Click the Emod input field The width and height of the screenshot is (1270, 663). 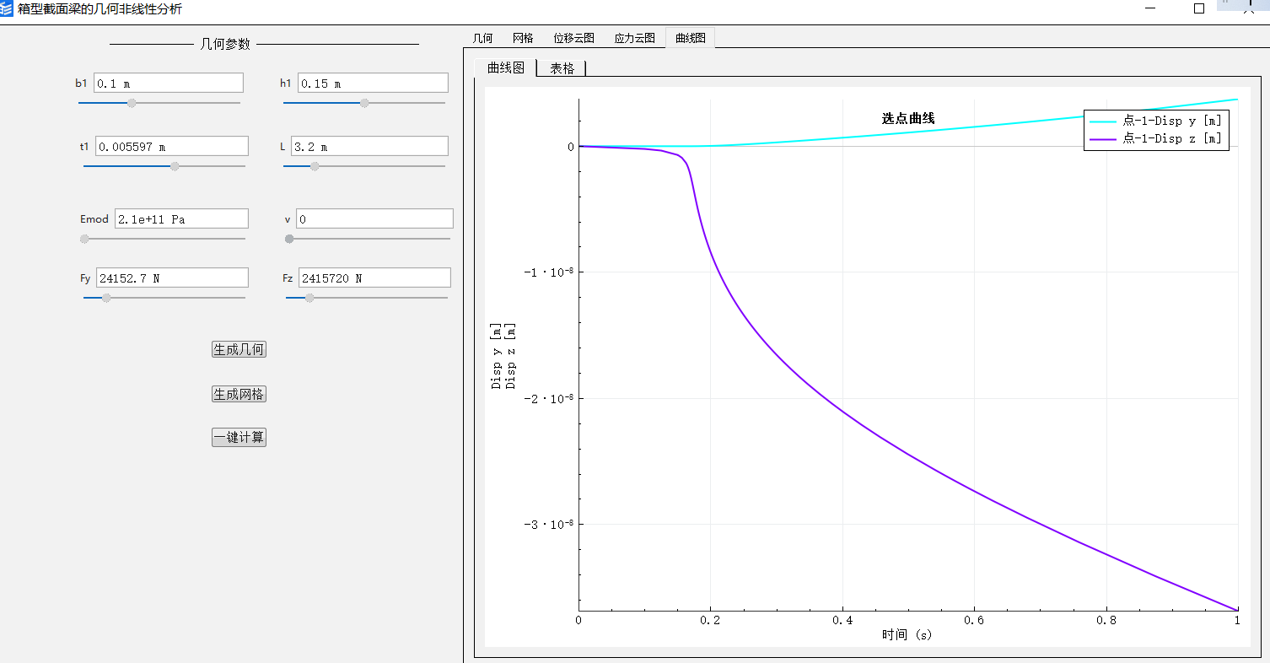tap(181, 218)
